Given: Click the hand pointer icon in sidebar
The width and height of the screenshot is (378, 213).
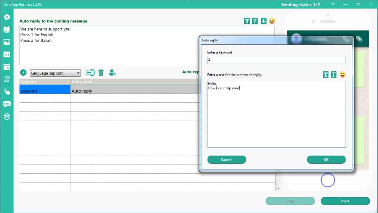Looking at the screenshot, I should [7, 92].
